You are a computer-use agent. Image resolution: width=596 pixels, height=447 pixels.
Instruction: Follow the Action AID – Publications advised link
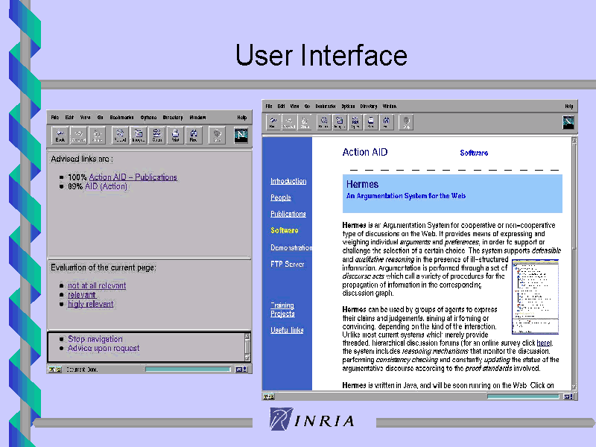point(133,177)
